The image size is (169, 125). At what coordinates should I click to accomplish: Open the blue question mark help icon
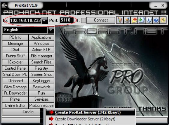(156, 20)
